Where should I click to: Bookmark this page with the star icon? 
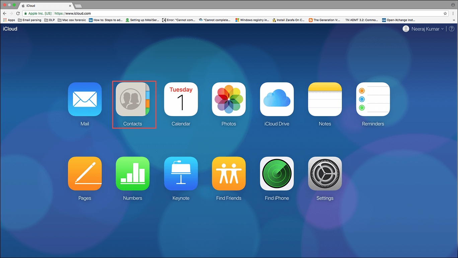tap(445, 13)
